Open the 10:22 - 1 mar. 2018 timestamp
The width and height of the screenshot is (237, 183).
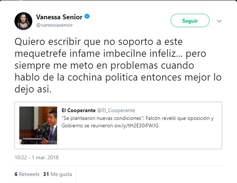point(36,157)
